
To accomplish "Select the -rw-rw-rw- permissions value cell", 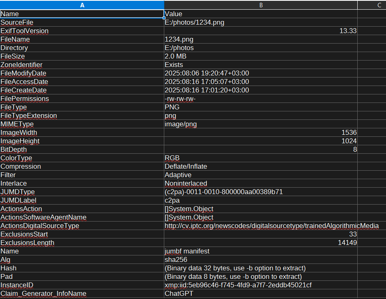I will pyautogui.click(x=180, y=99).
